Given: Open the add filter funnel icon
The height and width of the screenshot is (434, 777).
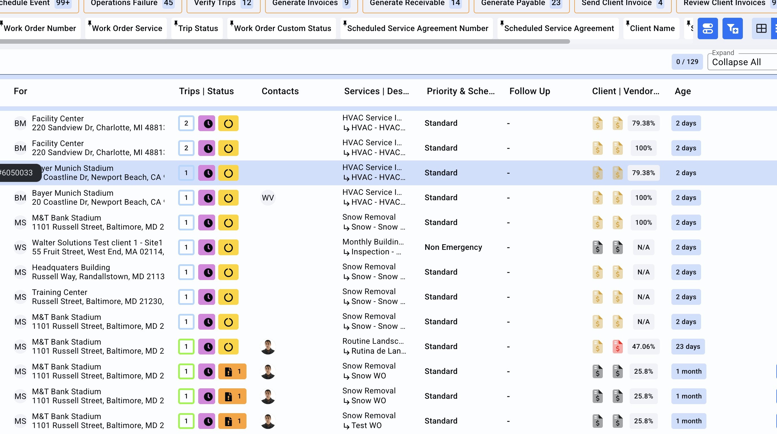Looking at the screenshot, I should click(732, 28).
